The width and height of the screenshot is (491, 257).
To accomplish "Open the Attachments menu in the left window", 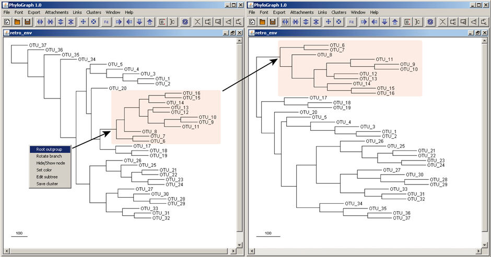I will [x=56, y=12].
